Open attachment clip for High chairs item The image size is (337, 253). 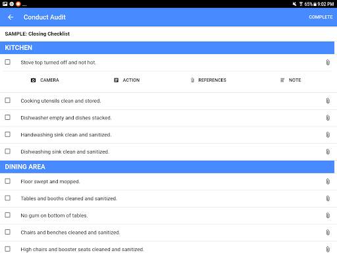tap(328, 249)
